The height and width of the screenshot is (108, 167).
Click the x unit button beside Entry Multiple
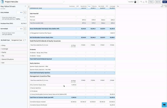coord(25,13)
